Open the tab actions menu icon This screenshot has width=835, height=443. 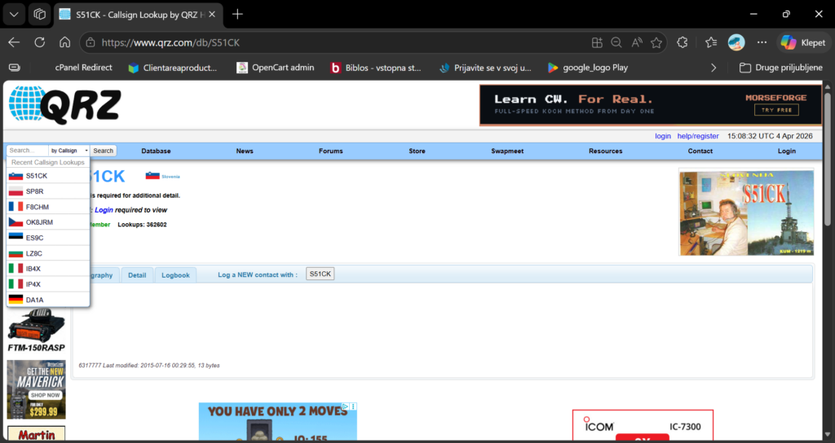[x=39, y=15]
